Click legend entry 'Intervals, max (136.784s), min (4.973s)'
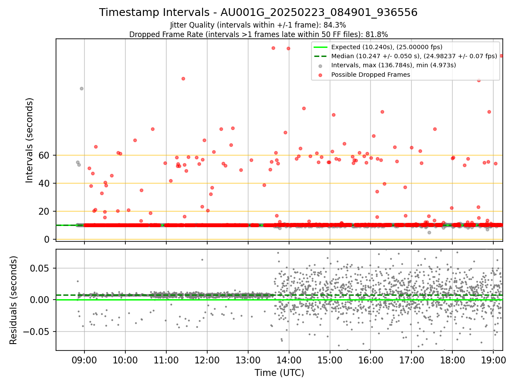 393,65
